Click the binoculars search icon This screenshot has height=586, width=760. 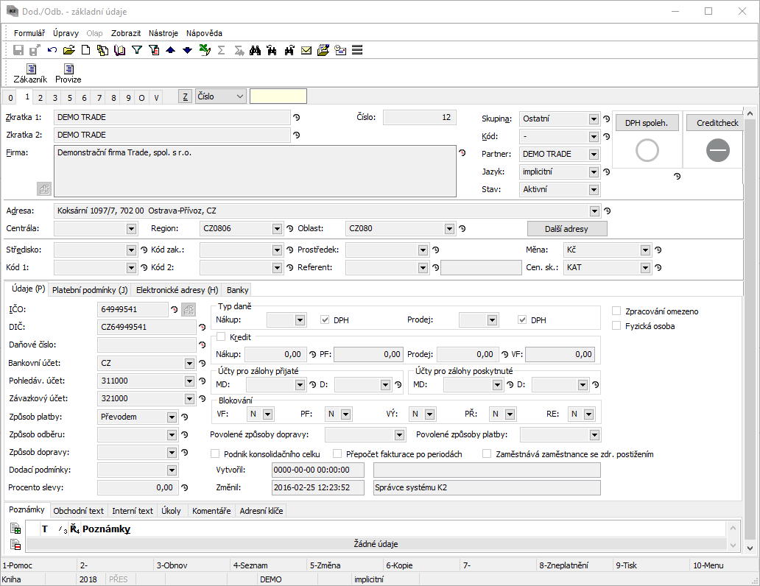(256, 50)
